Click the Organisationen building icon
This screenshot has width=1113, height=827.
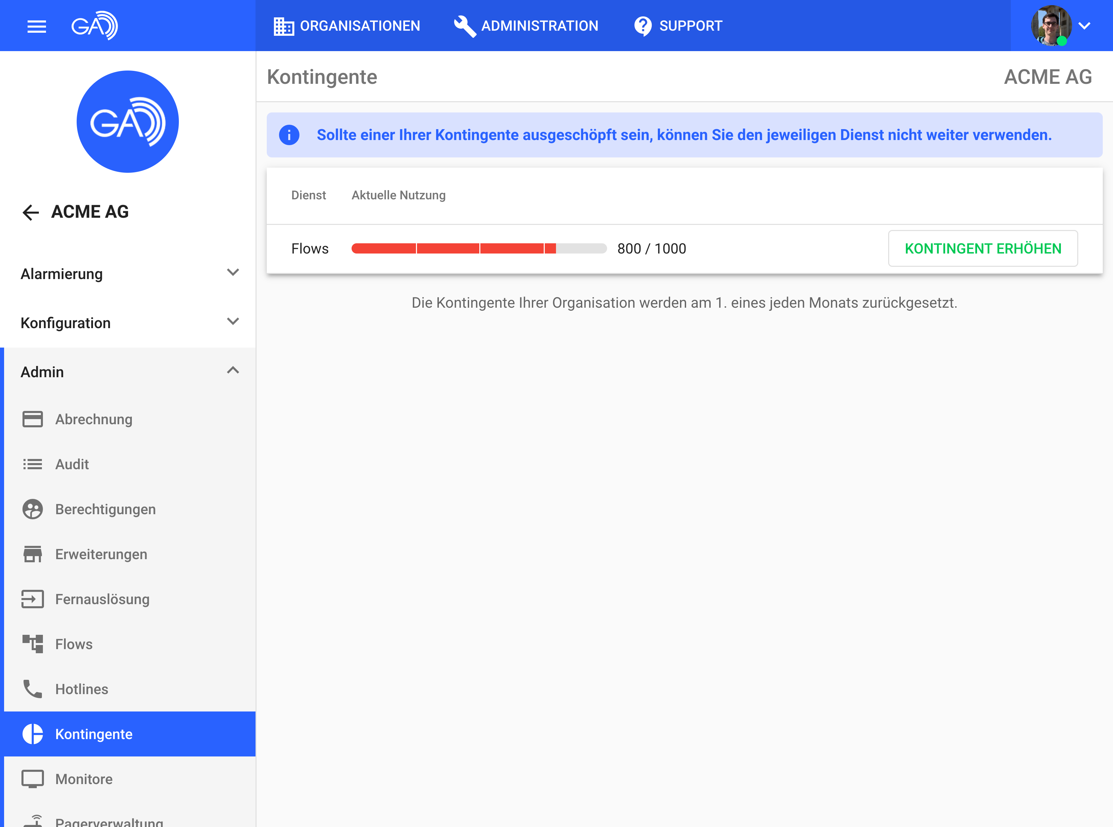tap(284, 26)
